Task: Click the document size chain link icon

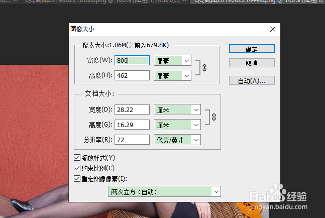Action: [x=214, y=117]
